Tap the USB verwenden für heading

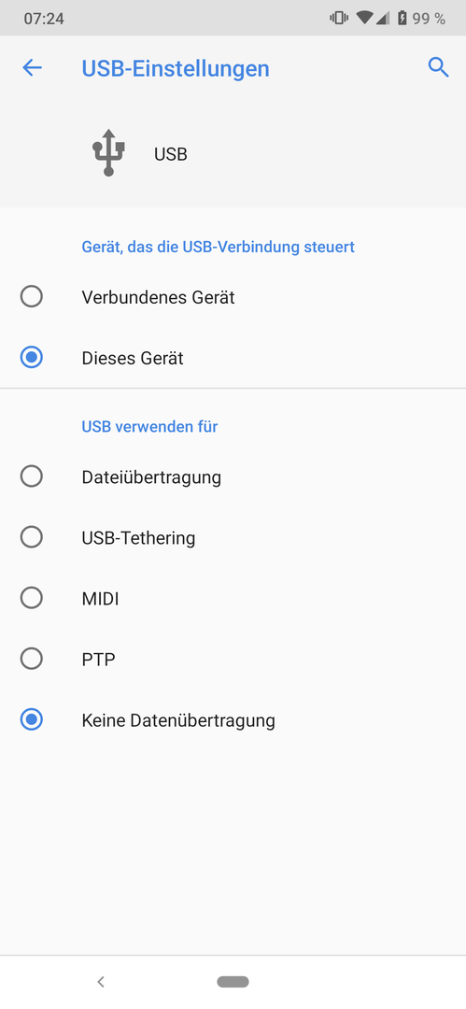click(x=150, y=426)
